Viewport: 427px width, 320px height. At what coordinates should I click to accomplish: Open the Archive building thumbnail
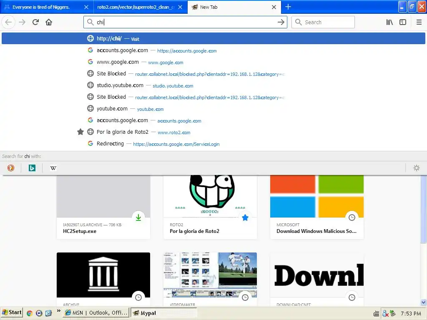(103, 275)
